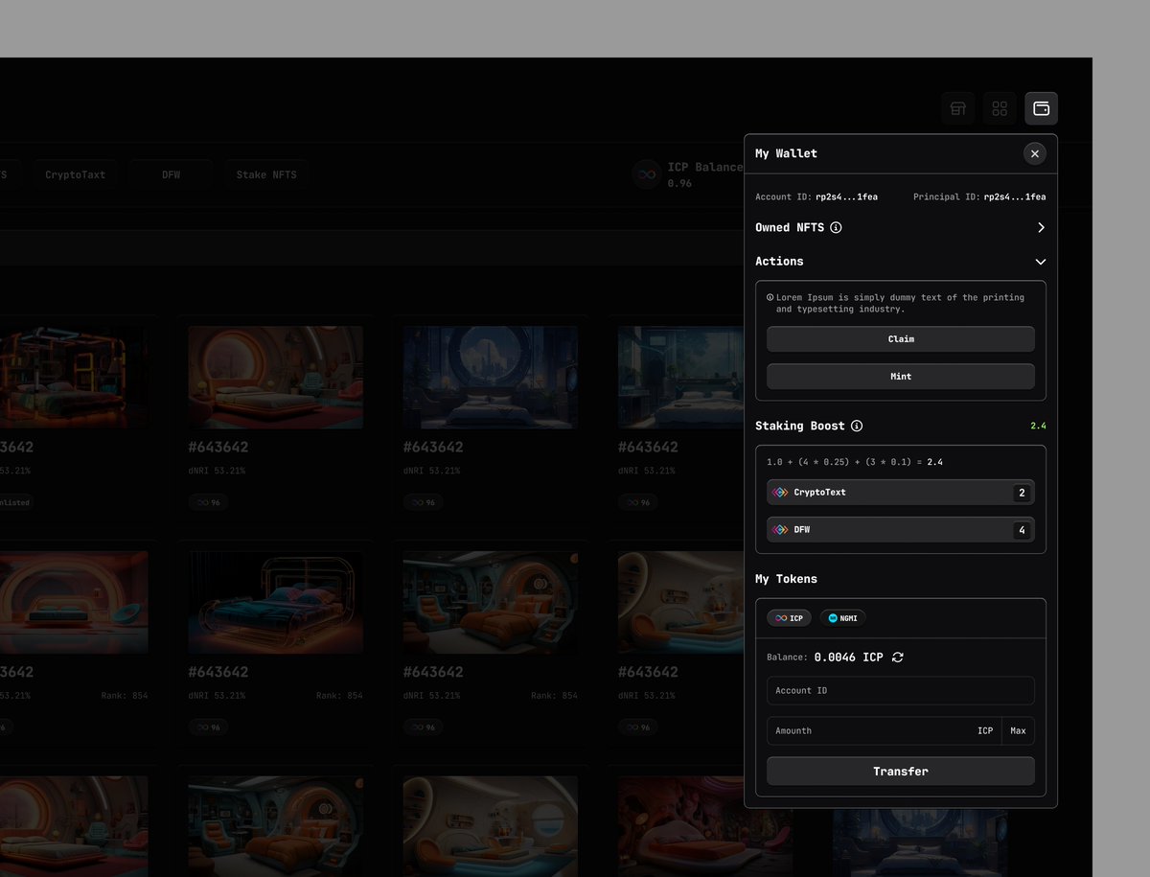Focus the Amounth input field
Image resolution: width=1150 pixels, height=877 pixels.
tap(884, 730)
